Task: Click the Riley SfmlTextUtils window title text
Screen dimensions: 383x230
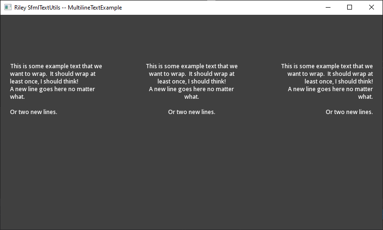Action: point(68,8)
